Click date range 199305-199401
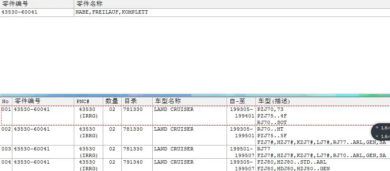 pyautogui.click(x=242, y=112)
